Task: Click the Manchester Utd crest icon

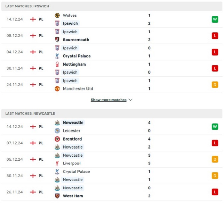Action: [x=57, y=89]
